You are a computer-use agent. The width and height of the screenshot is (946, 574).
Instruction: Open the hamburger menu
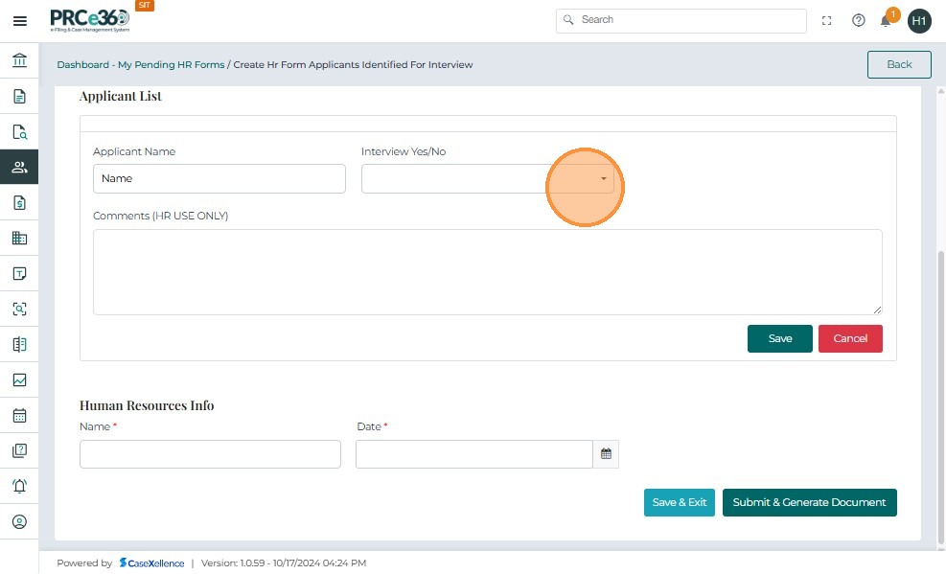(x=19, y=21)
